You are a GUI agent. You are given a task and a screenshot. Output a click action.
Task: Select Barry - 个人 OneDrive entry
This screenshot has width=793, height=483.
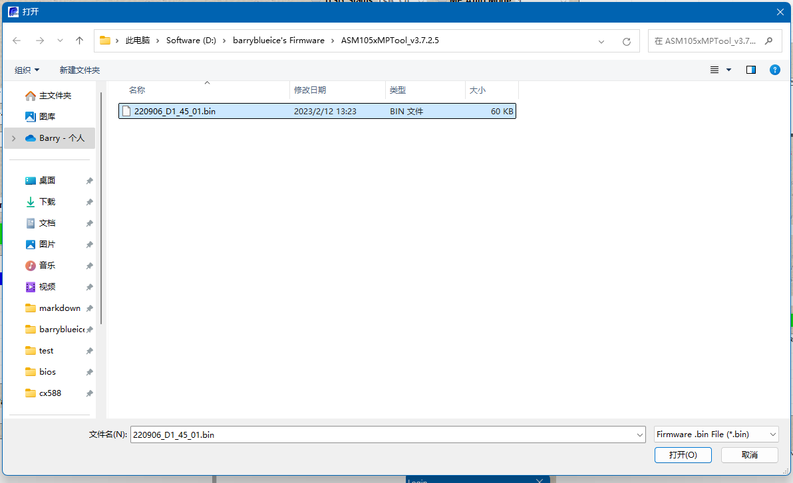point(49,138)
